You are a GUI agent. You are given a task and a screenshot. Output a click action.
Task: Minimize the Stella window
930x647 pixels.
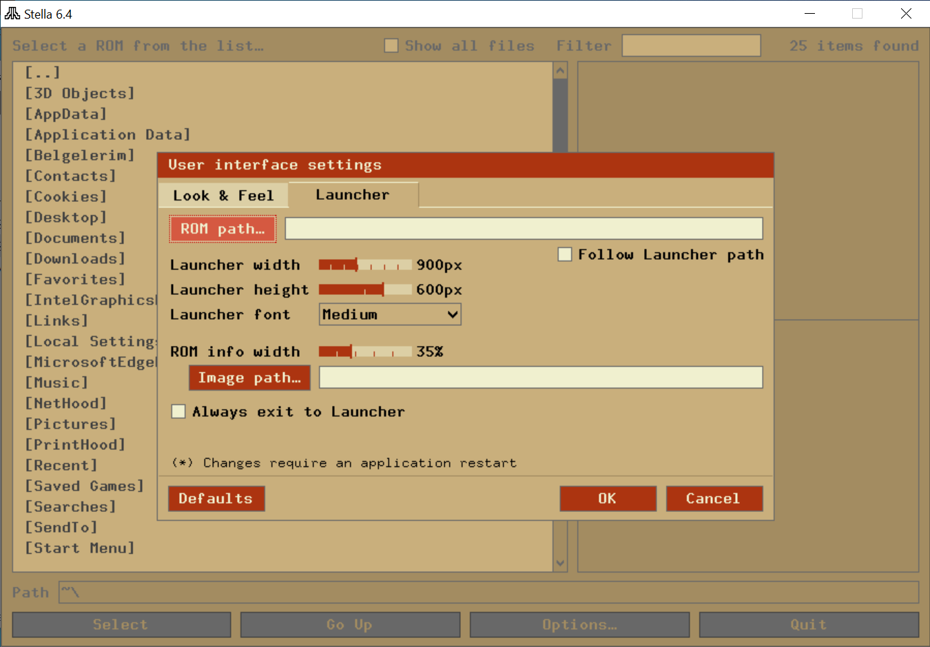tap(810, 13)
